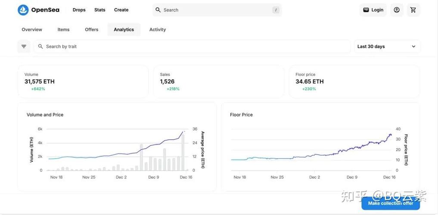
Task: Open the Activity tab
Action: [158, 30]
